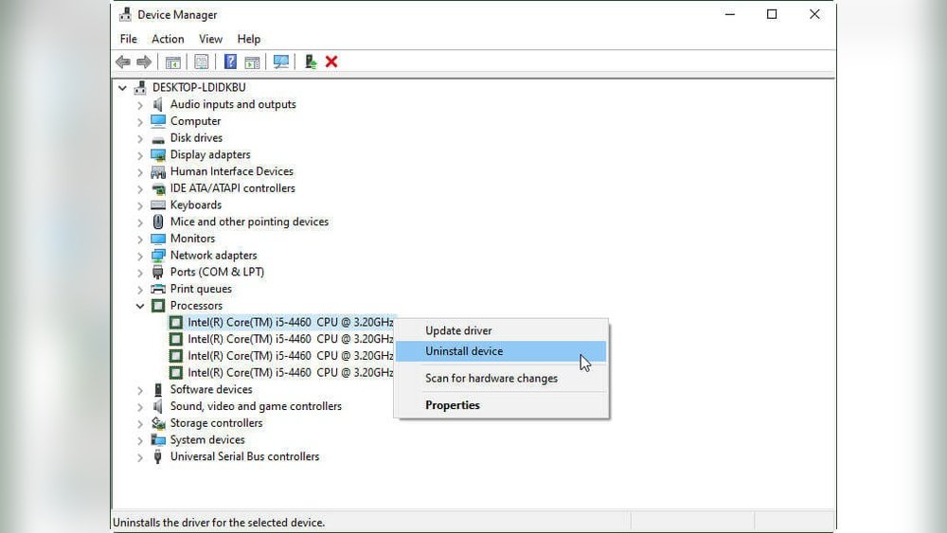
Task: Select Sound, video and game controllers
Action: click(256, 406)
